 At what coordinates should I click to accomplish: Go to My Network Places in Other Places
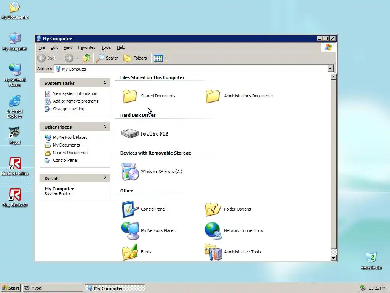70,137
